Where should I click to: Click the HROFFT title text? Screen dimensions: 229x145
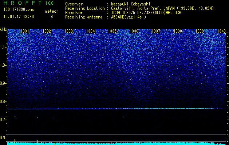pos(23,3)
